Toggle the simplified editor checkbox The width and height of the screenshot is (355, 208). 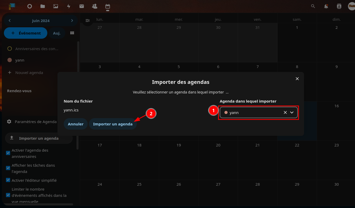point(8,180)
